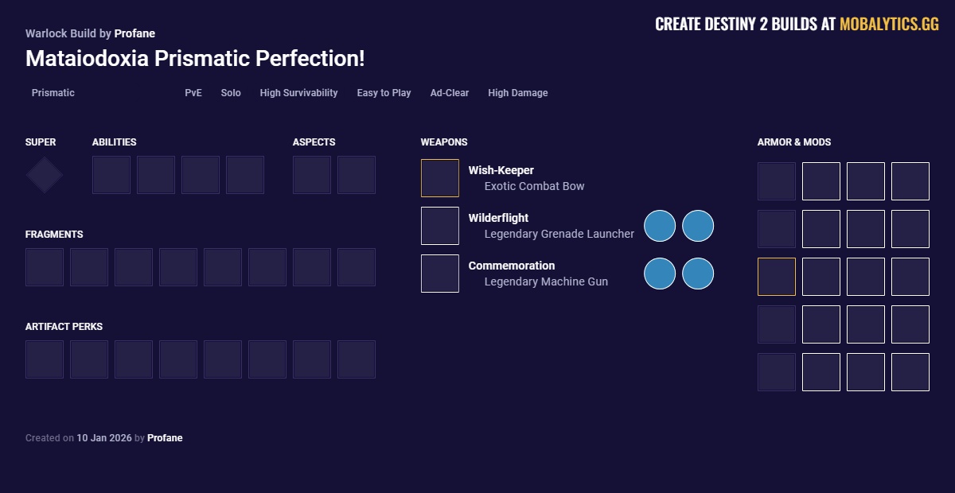This screenshot has width=955, height=493.
Task: Select the PvE tag
Action: (193, 93)
